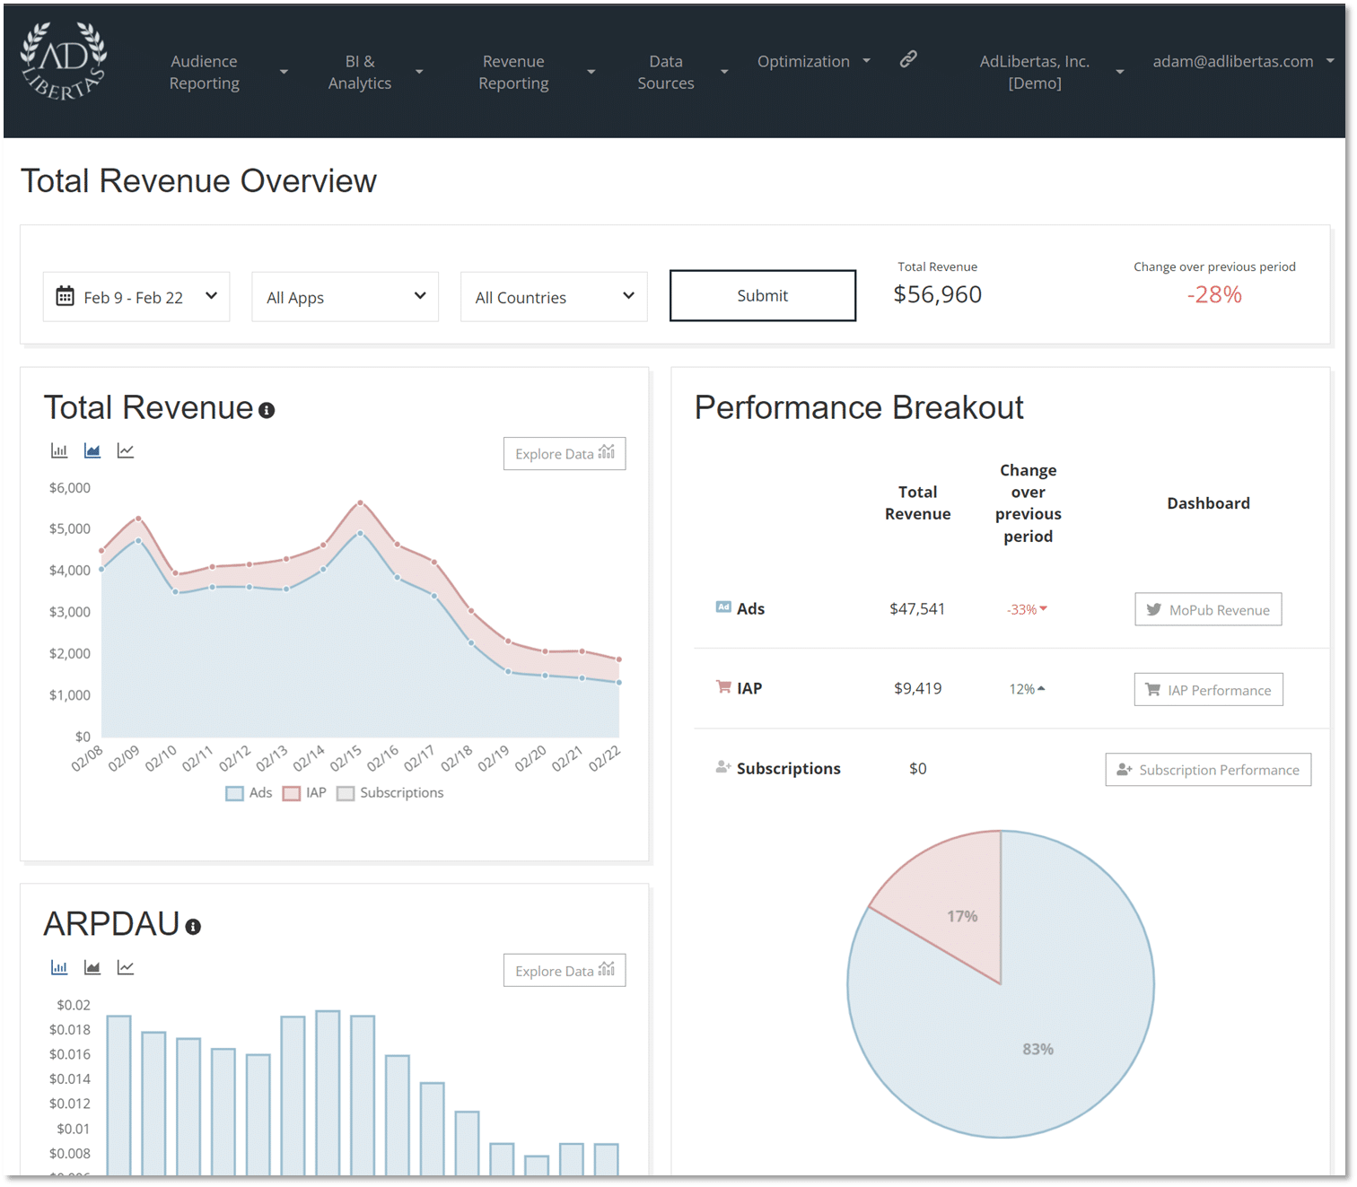Open Audience Reporting menu
Image resolution: width=1357 pixels, height=1187 pixels.
click(x=205, y=72)
